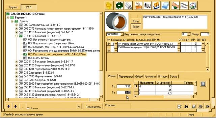
Task: Click the dark green gear toolbar icon
Action: pos(119,6)
